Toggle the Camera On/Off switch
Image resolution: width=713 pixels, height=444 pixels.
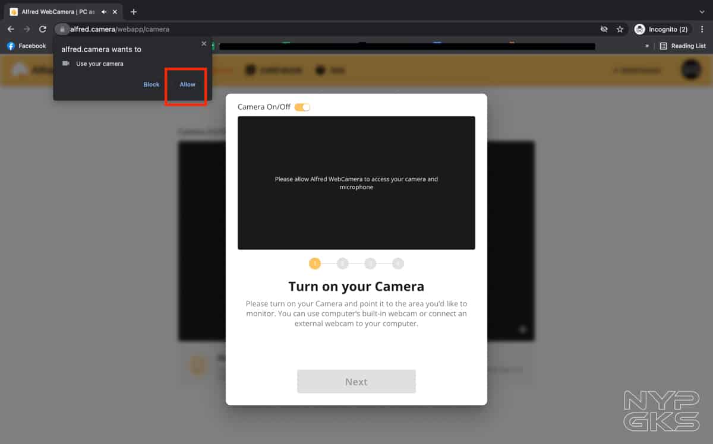tap(302, 107)
